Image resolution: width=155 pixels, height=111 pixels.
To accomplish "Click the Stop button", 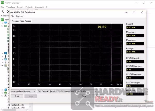I will pyautogui.click(x=31, y=96).
